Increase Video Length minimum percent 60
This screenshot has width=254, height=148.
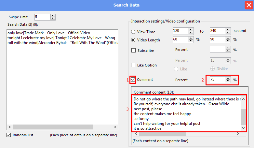click(191, 38)
